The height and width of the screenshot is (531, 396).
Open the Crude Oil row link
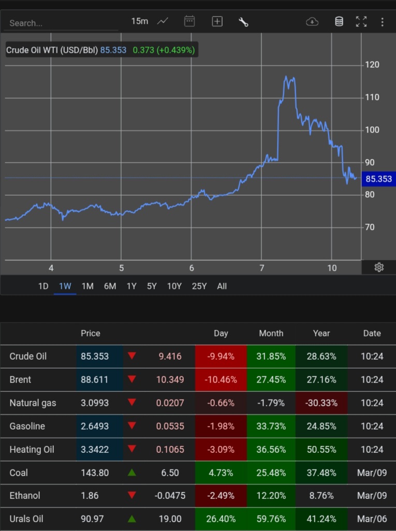click(28, 356)
